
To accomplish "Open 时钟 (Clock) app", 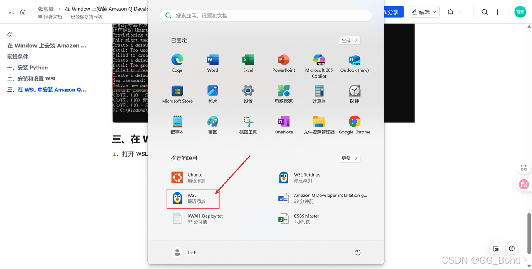I will [x=355, y=94].
